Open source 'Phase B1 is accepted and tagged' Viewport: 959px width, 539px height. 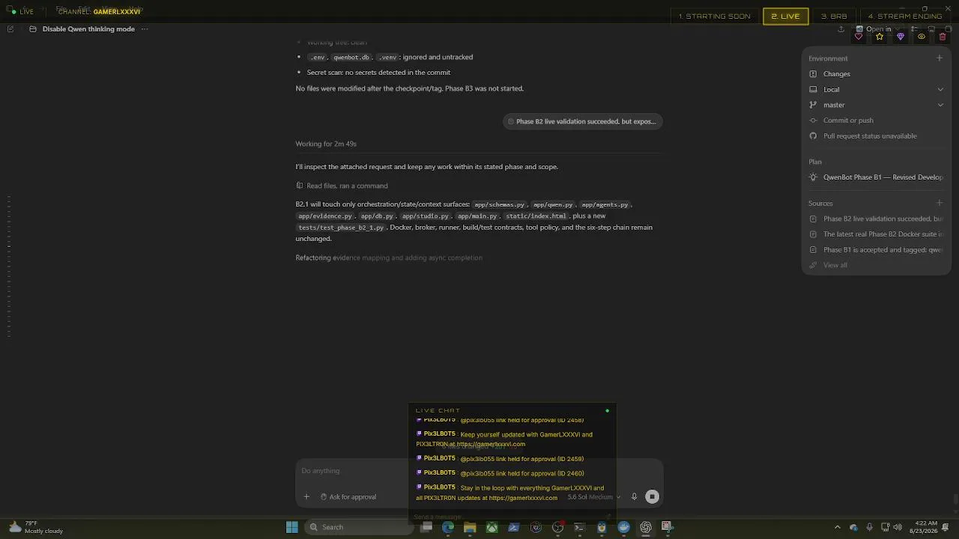pos(876,250)
